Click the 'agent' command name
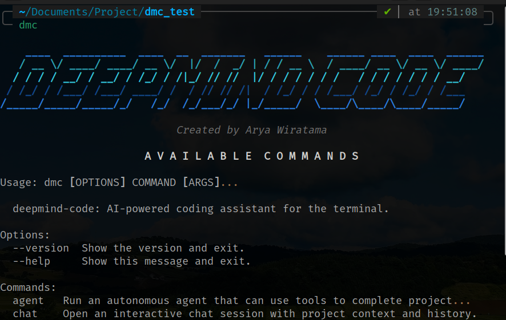This screenshot has height=320, width=506. [28, 301]
